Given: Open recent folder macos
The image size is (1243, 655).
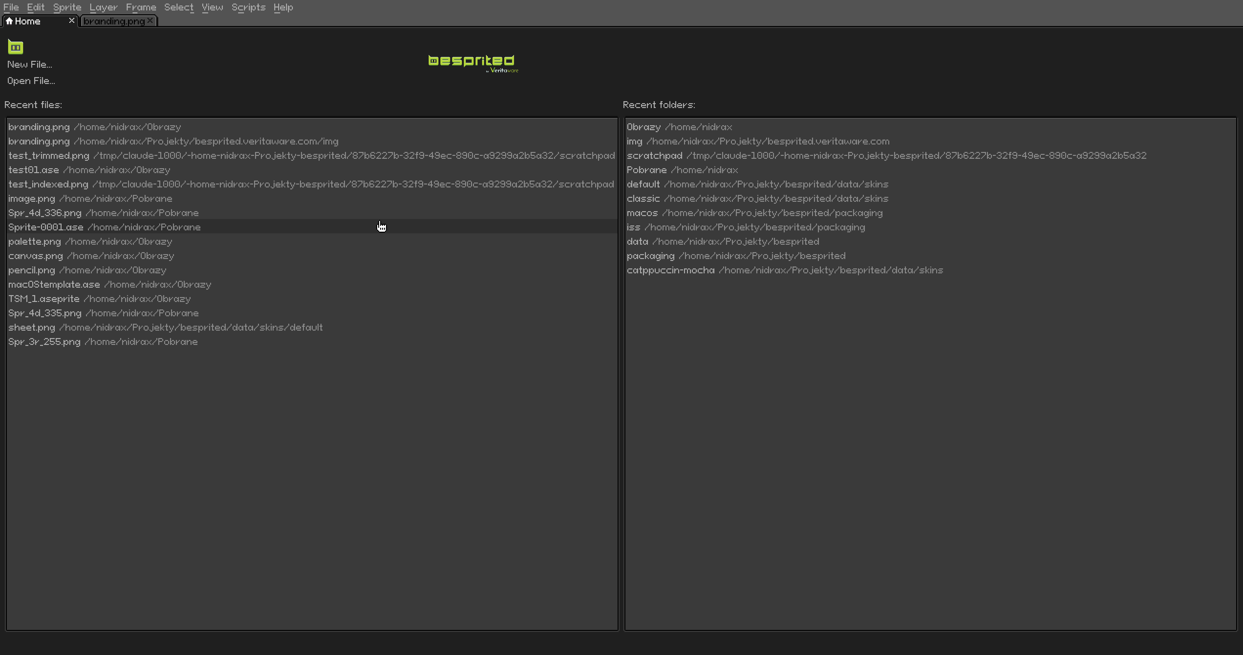Looking at the screenshot, I should point(930,212).
